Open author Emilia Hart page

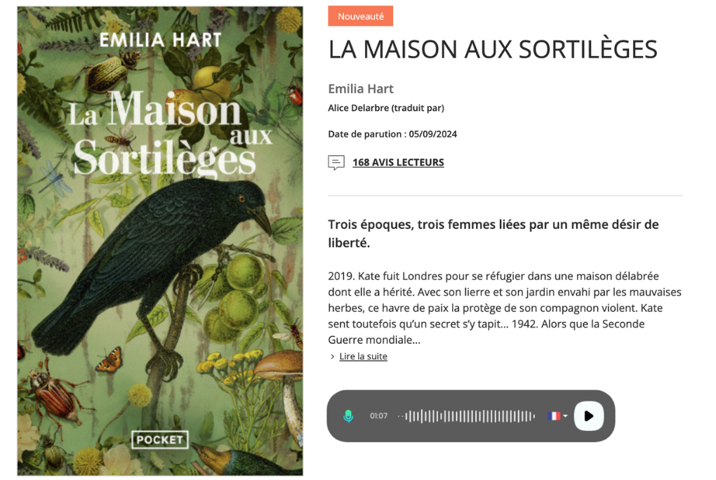(x=361, y=88)
